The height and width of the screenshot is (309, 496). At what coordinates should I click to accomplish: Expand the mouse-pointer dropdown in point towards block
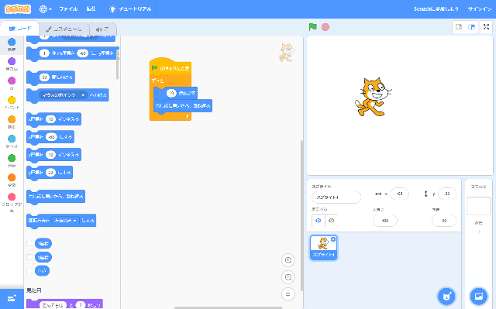(83, 95)
